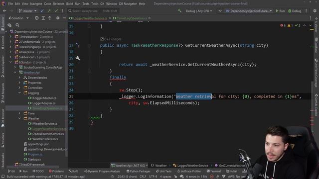The width and height of the screenshot is (319, 179).
Task: Click the LoggedWeatherService breadcrumb
Action: click(x=190, y=166)
